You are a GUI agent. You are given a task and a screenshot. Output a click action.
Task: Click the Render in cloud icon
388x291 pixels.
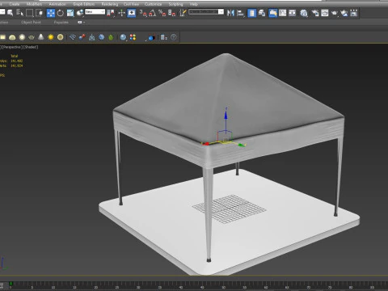pyautogui.click(x=344, y=13)
